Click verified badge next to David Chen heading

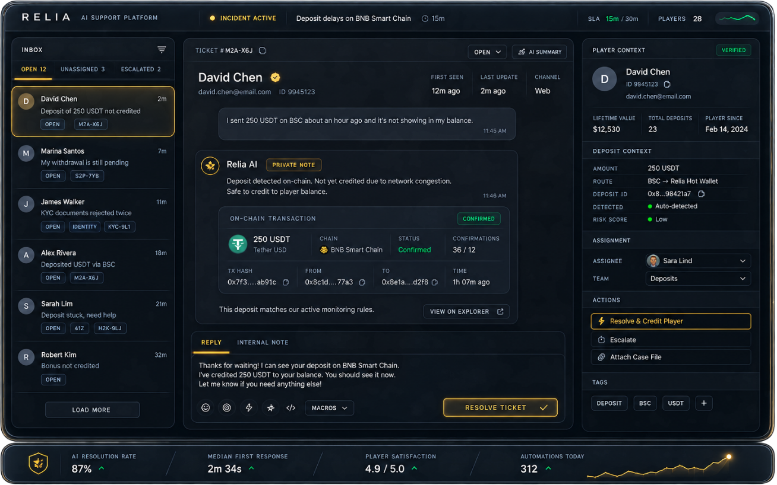pyautogui.click(x=275, y=77)
